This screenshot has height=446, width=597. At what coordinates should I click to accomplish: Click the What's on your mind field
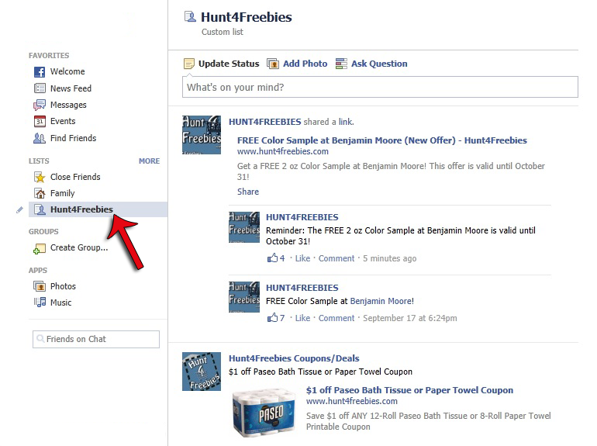coord(380,87)
